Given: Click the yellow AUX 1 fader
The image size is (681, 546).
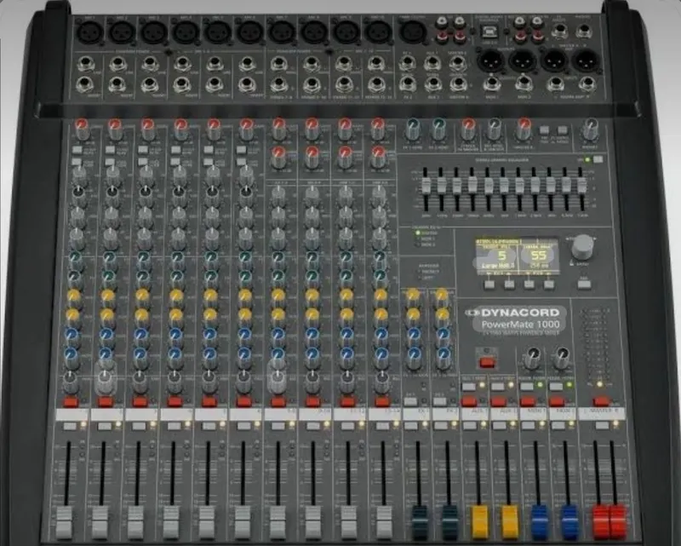Looking at the screenshot, I should point(480,520).
